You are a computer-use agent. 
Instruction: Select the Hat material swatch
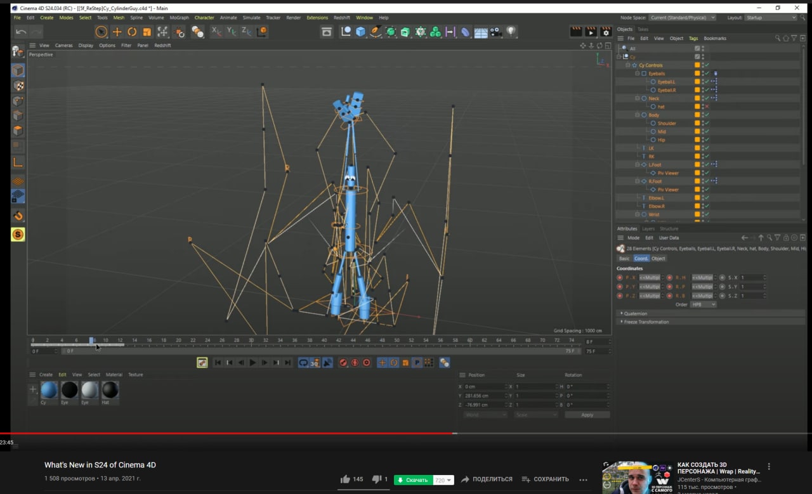pos(110,389)
